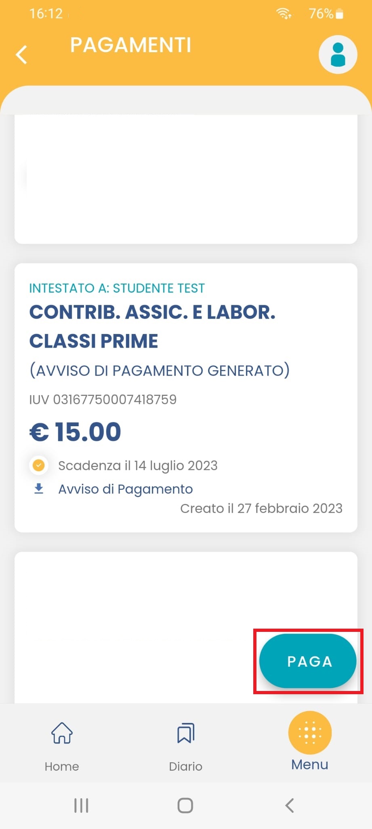
Task: Tap the back arrow in the Pagamenti header
Action: point(22,55)
